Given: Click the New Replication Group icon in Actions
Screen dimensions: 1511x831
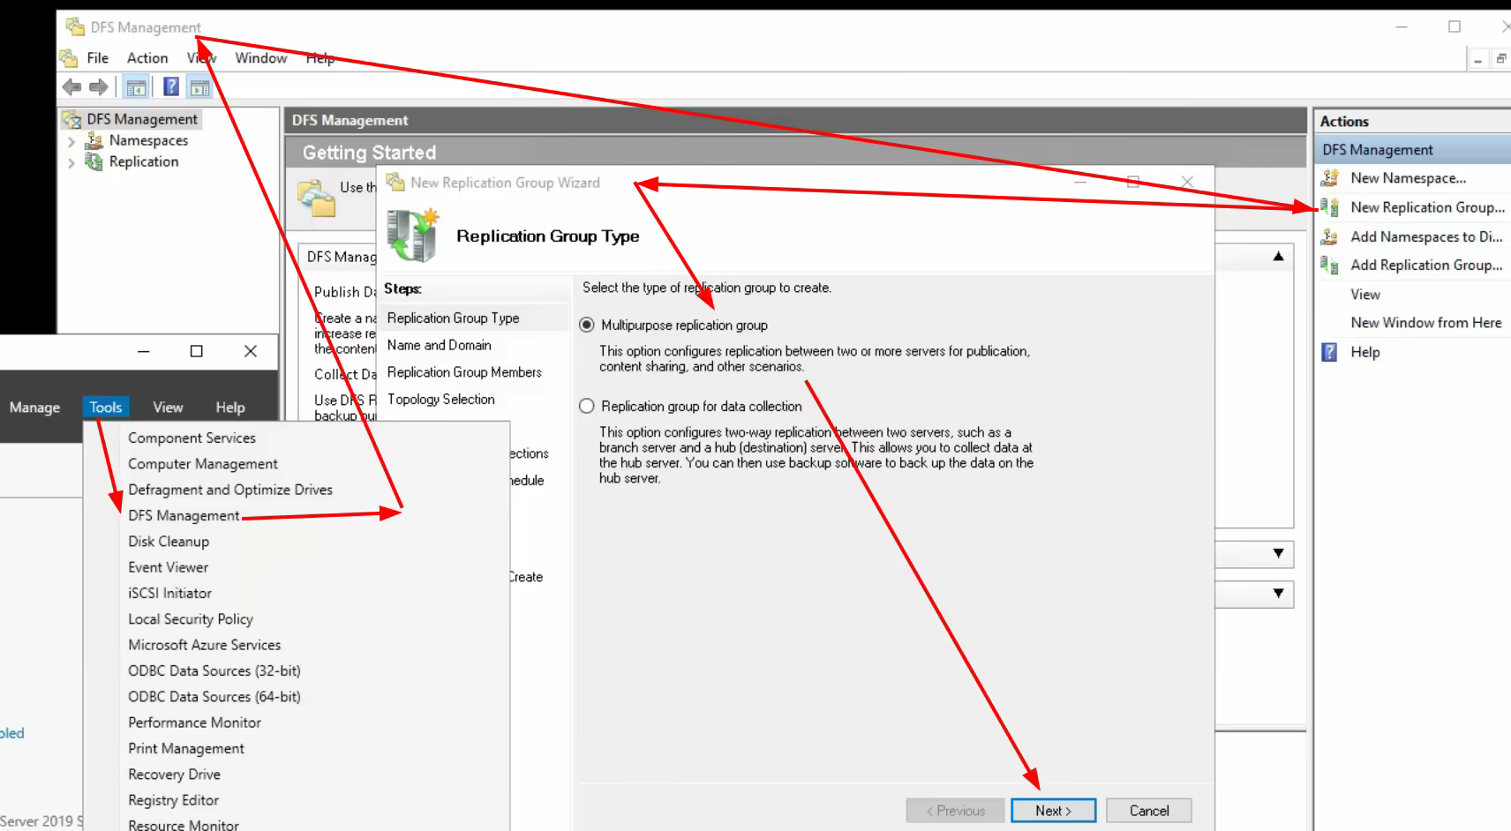Looking at the screenshot, I should point(1329,207).
